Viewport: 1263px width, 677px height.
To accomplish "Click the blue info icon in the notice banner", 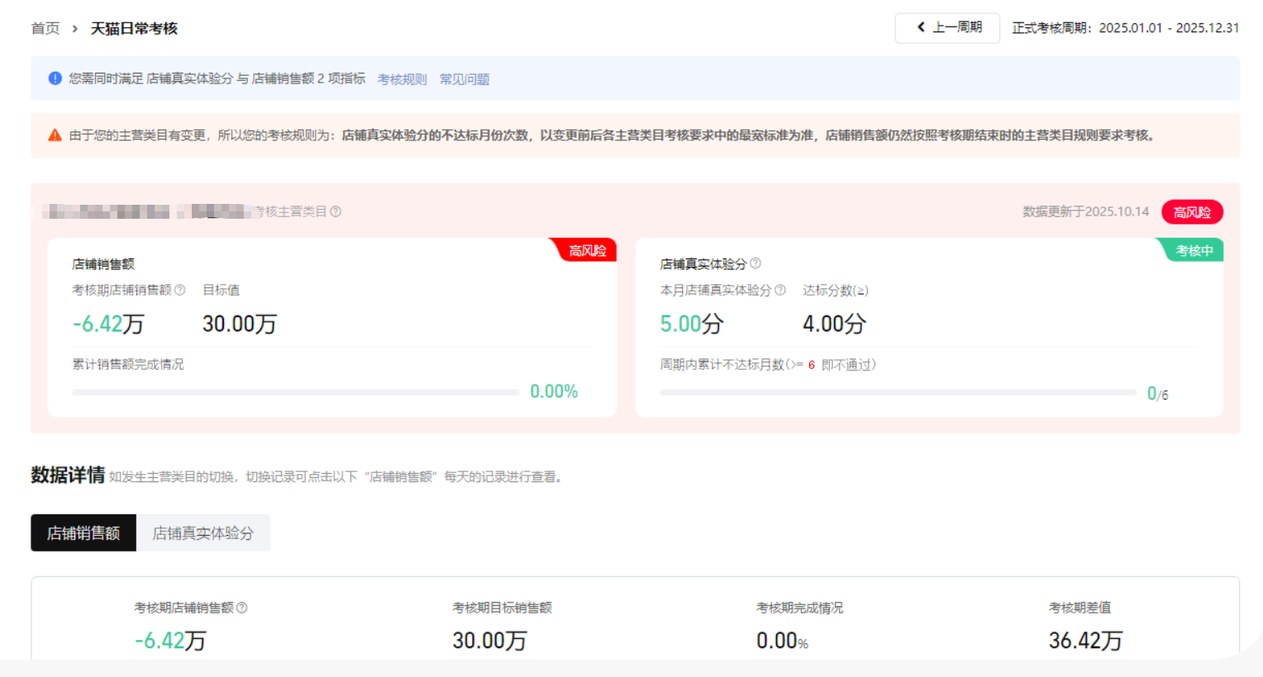I will click(55, 78).
